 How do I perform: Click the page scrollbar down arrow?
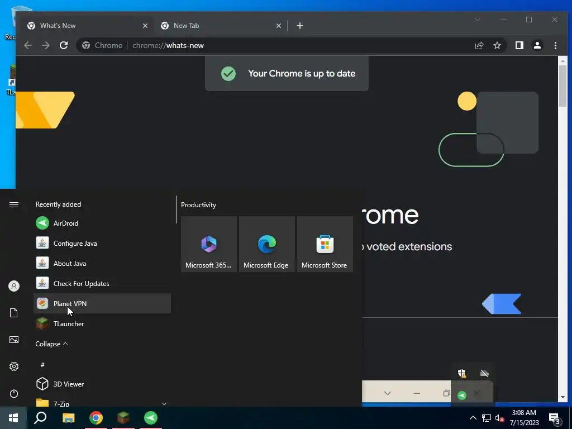563,397
